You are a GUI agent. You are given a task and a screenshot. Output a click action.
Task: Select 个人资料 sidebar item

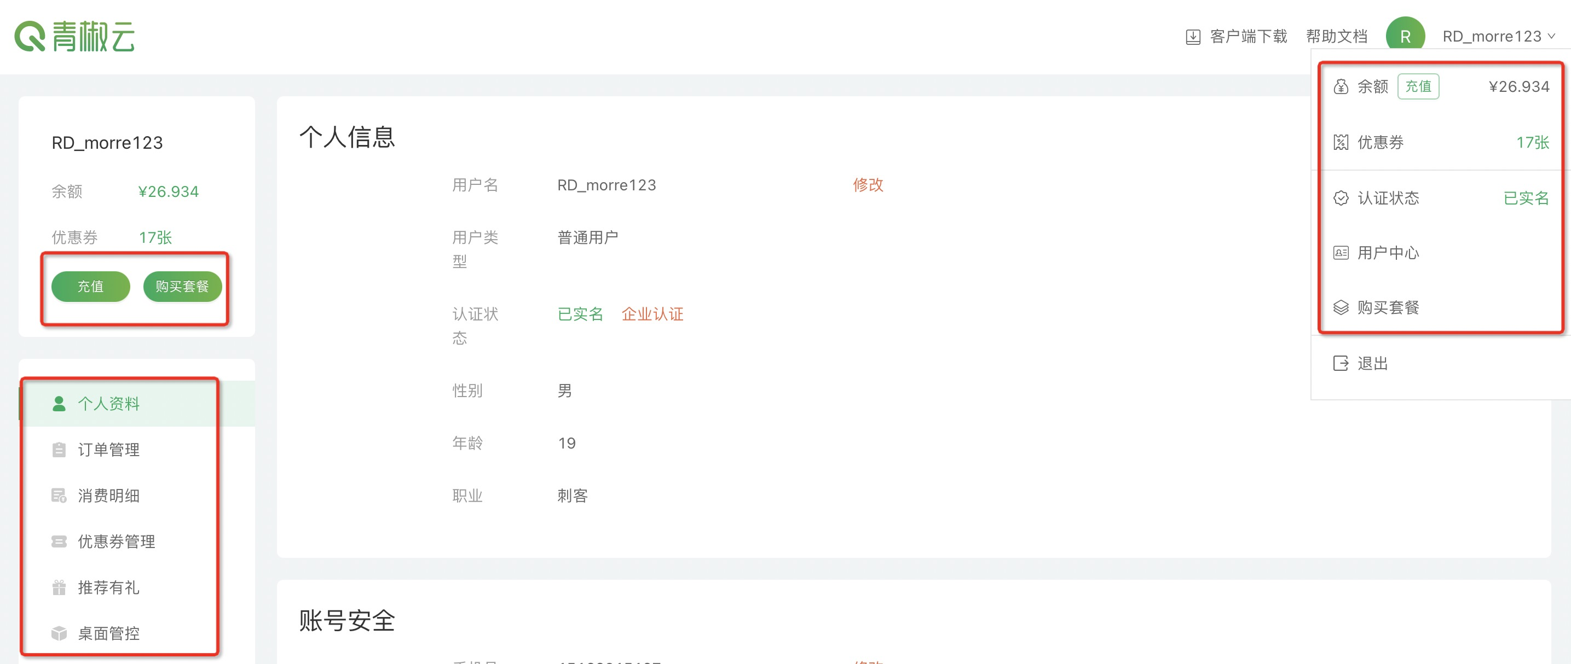pos(108,403)
